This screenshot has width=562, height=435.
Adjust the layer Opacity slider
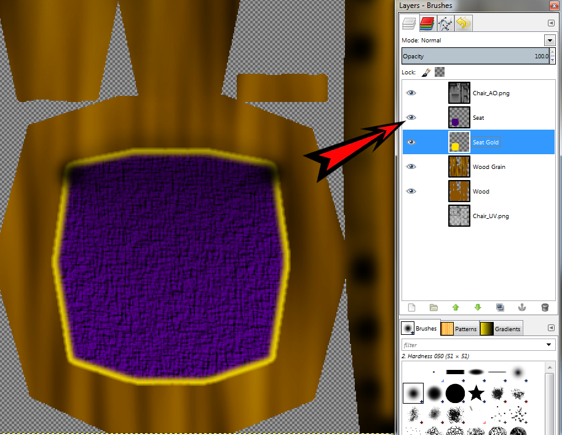pos(475,56)
